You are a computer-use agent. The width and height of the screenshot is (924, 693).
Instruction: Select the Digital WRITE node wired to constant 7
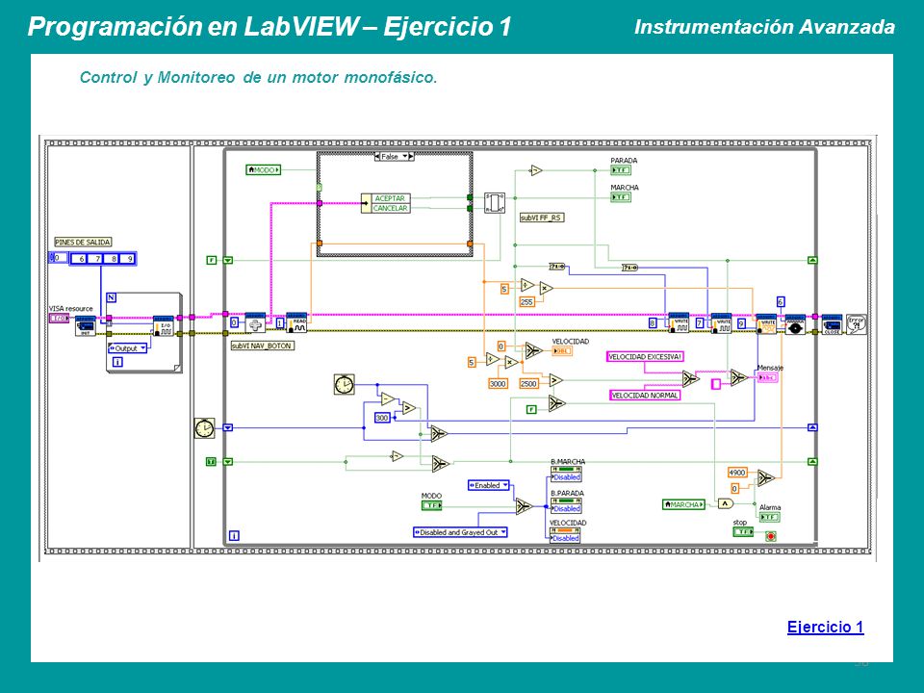pos(721,323)
